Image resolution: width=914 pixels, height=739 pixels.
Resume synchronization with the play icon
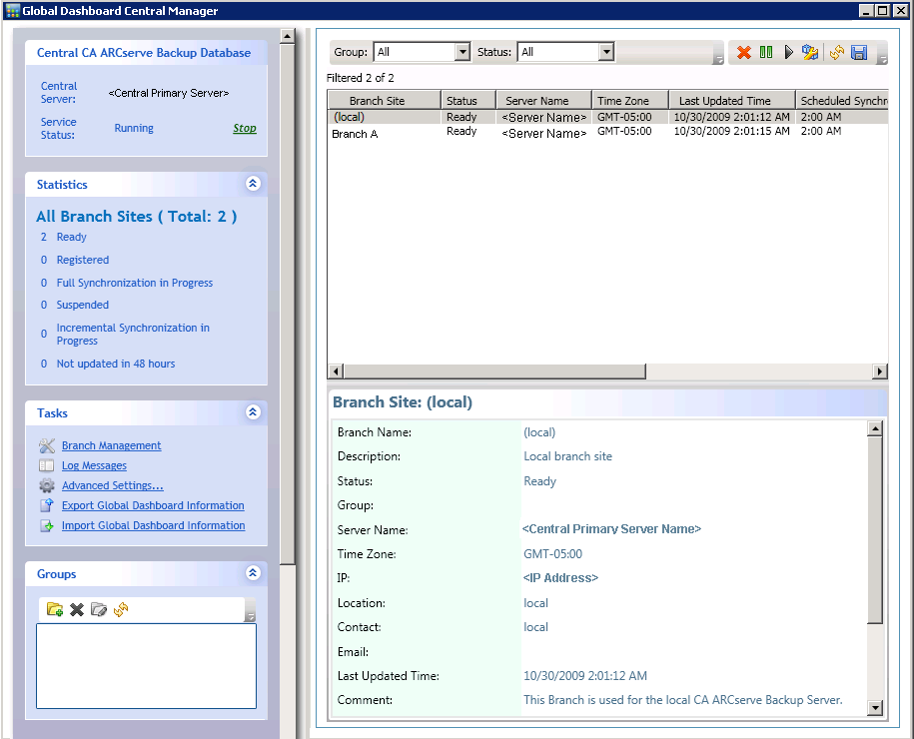(x=788, y=52)
